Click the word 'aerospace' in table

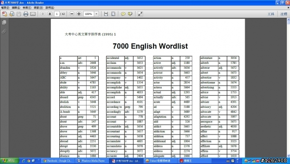coord(207,122)
